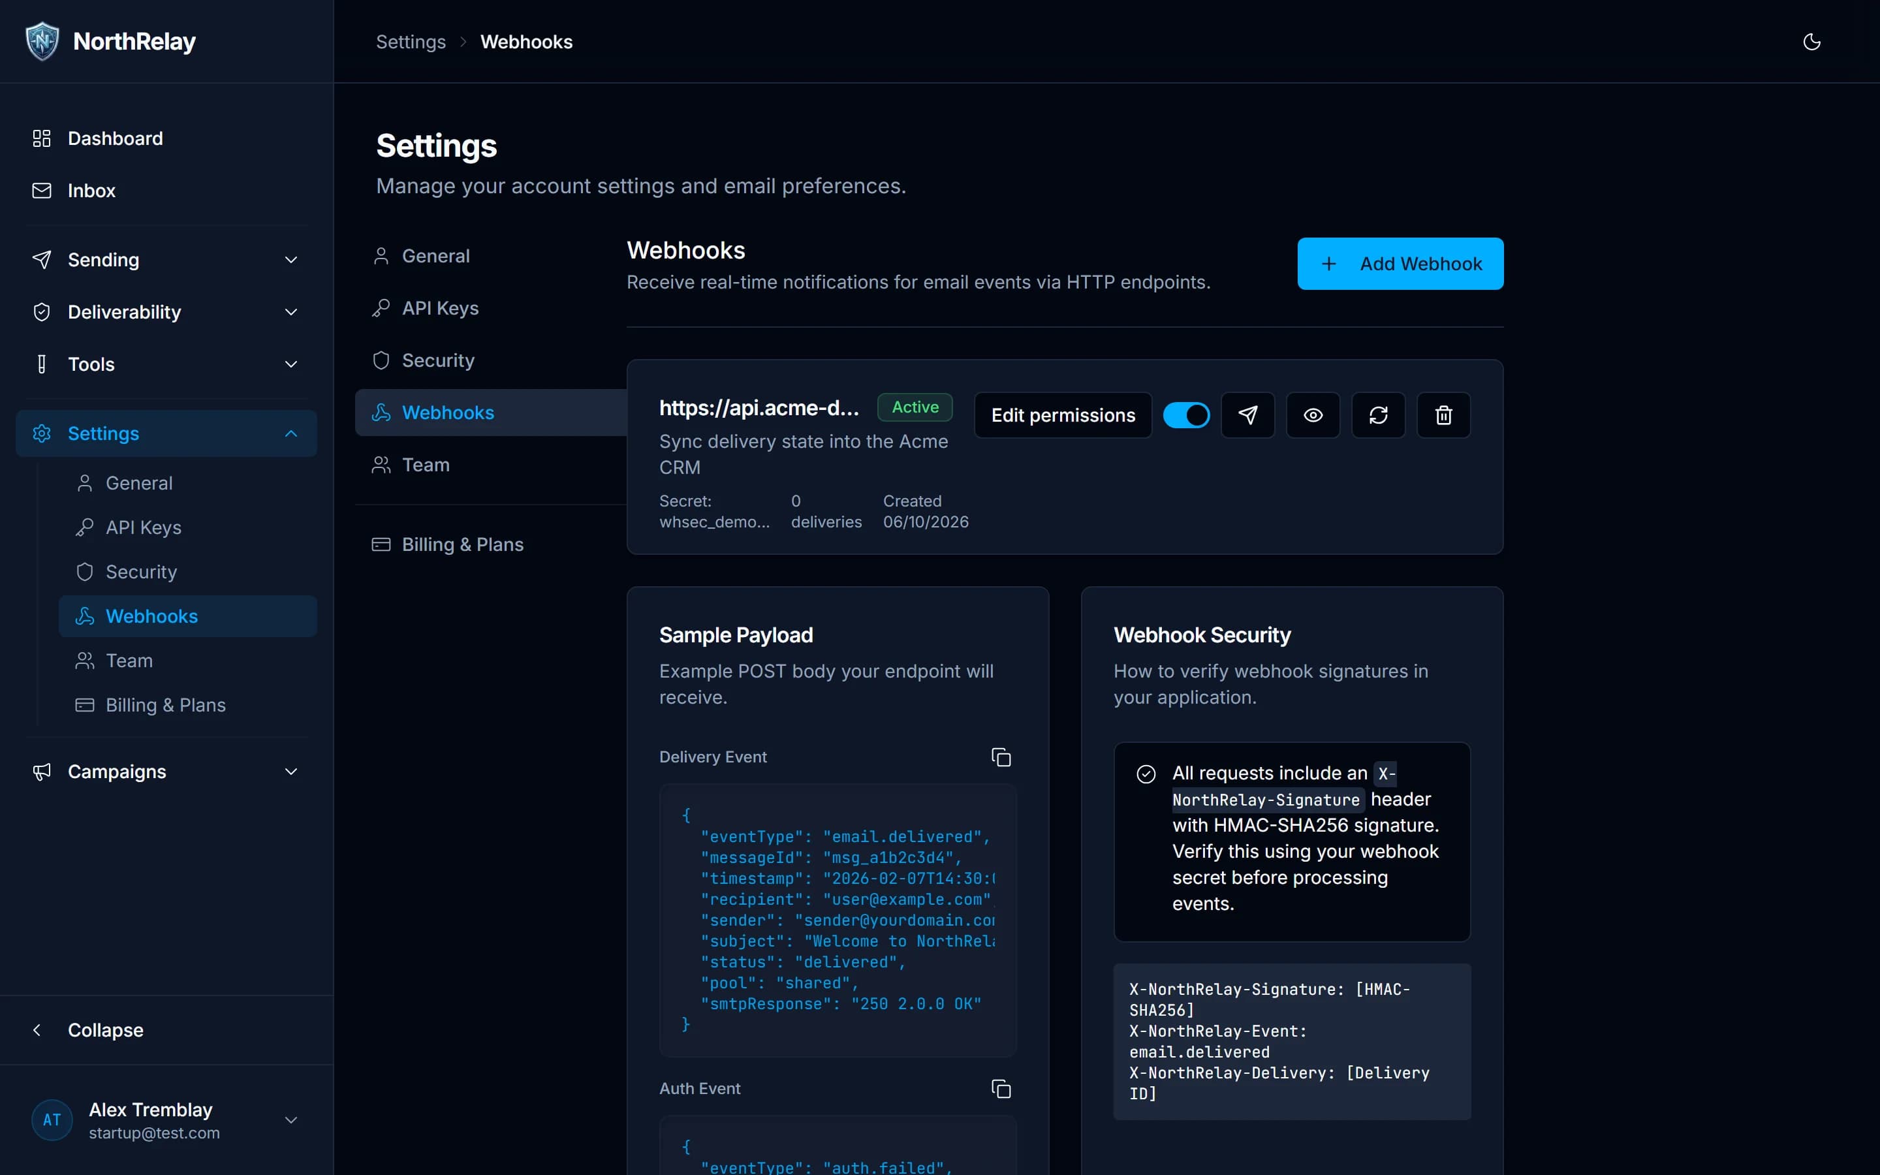Click the X-NorthRelay-Signature headers code block
The height and width of the screenshot is (1175, 1880).
[x=1292, y=1041]
